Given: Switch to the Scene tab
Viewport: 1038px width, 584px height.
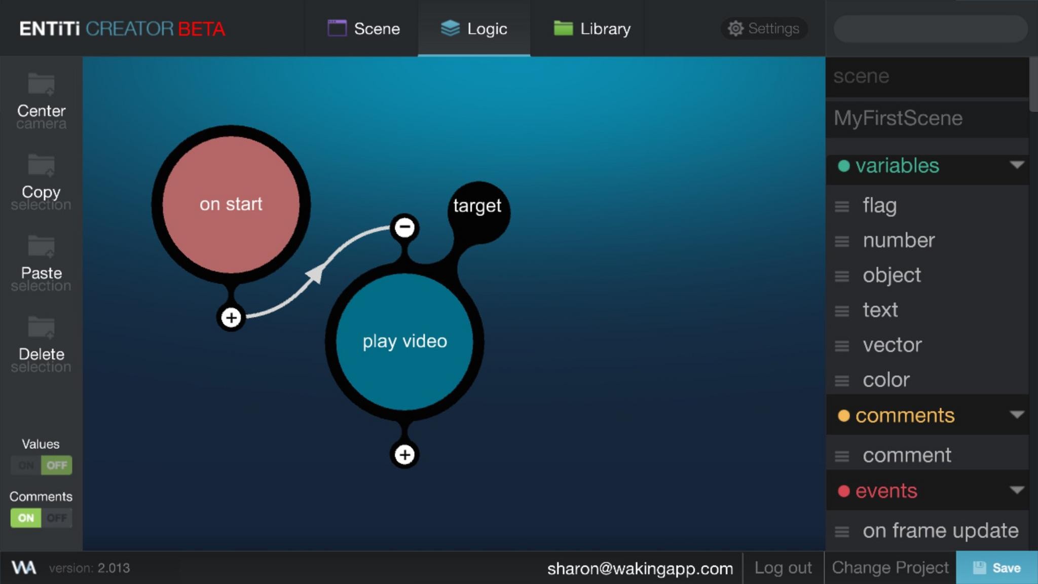Looking at the screenshot, I should 362,28.
